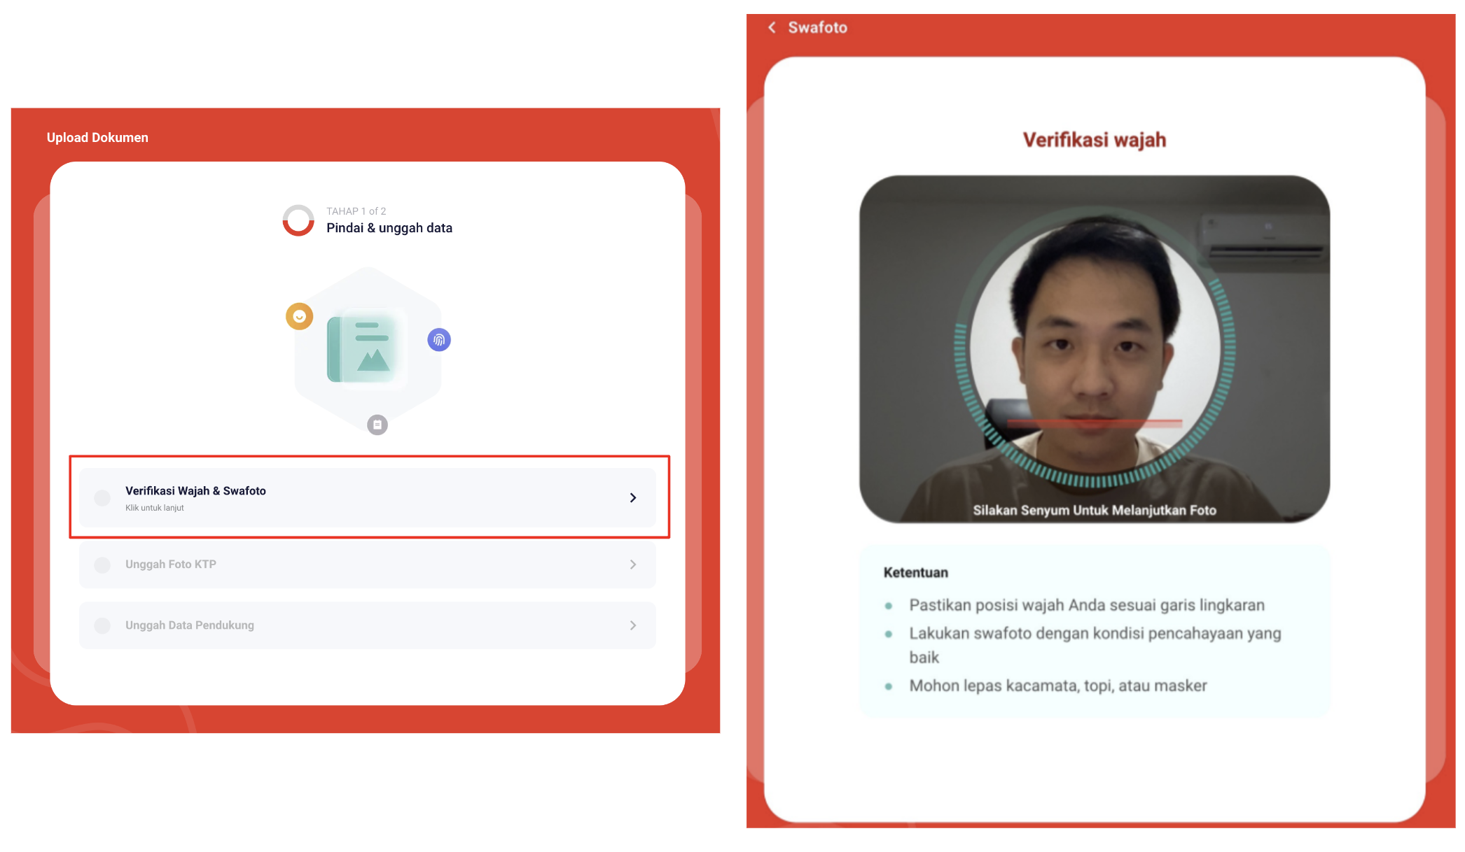Click the Ketentuan heading

pos(916,573)
